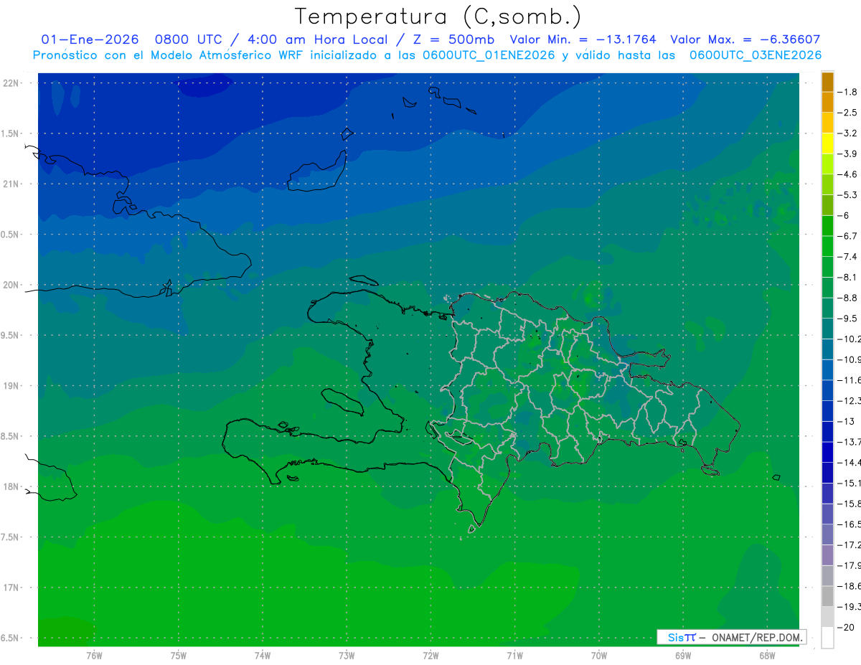
Task: Click the '-4.6' color scale value
Action: 847,174
